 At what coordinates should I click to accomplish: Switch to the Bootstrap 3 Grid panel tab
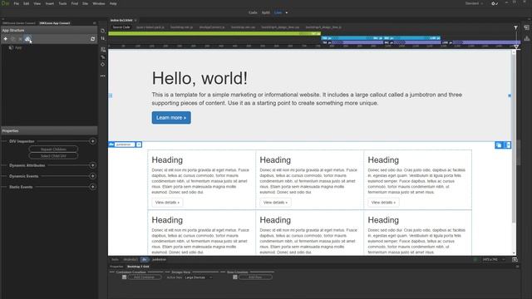pos(138,267)
